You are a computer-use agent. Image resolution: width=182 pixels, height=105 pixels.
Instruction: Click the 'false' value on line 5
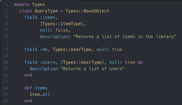(x=62, y=30)
